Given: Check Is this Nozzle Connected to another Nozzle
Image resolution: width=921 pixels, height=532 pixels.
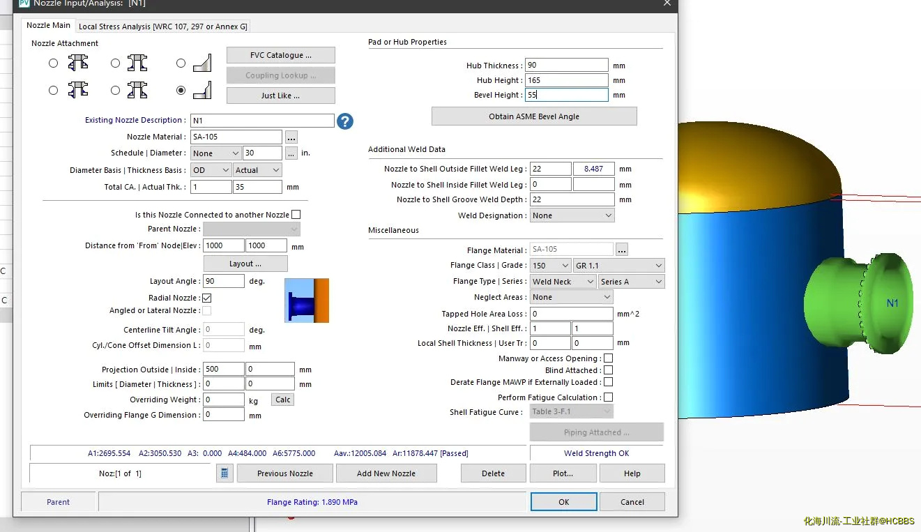Looking at the screenshot, I should pos(296,215).
